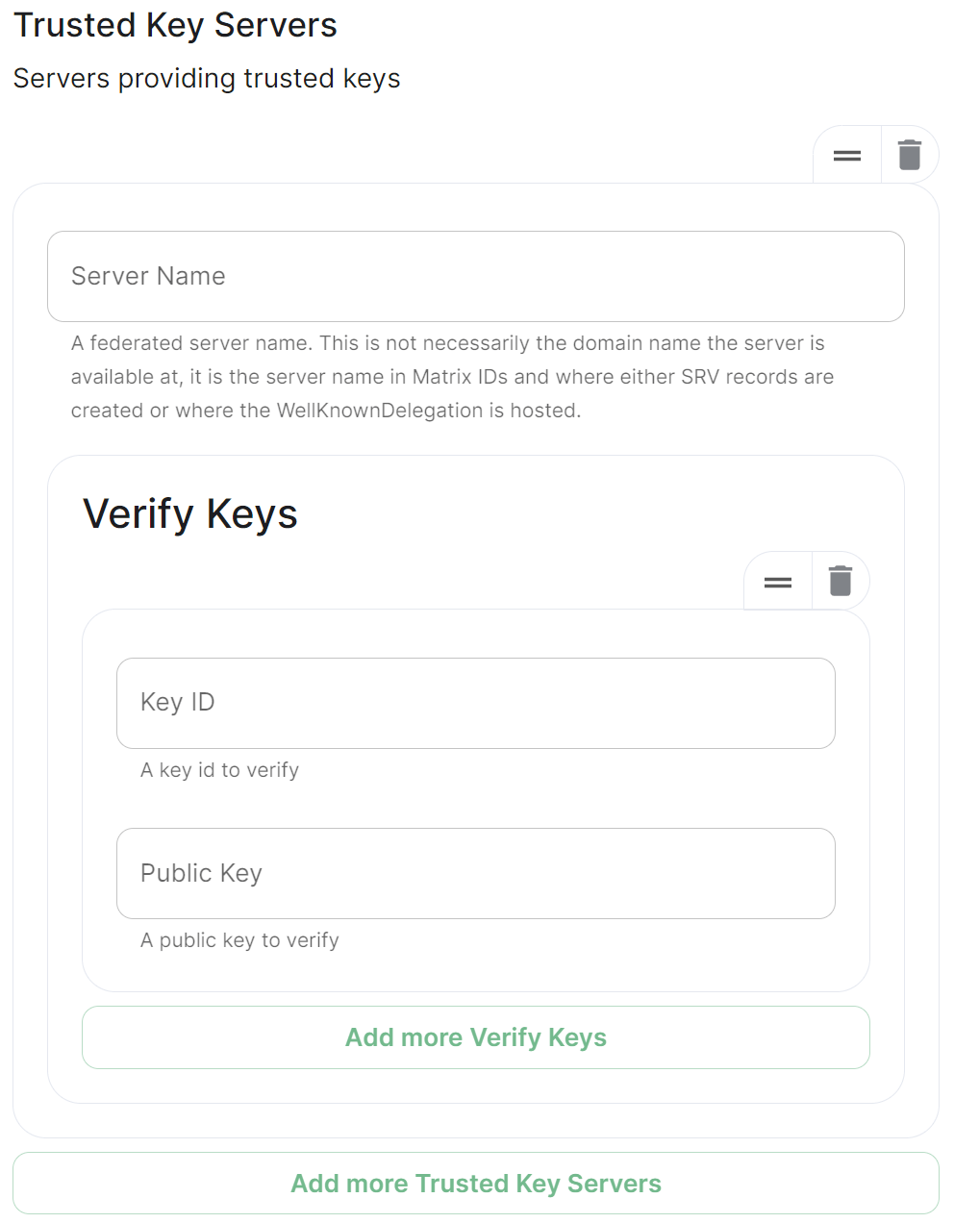This screenshot has height=1223, width=954.
Task: Click the Trusted Key Servers heading
Action: (x=175, y=25)
